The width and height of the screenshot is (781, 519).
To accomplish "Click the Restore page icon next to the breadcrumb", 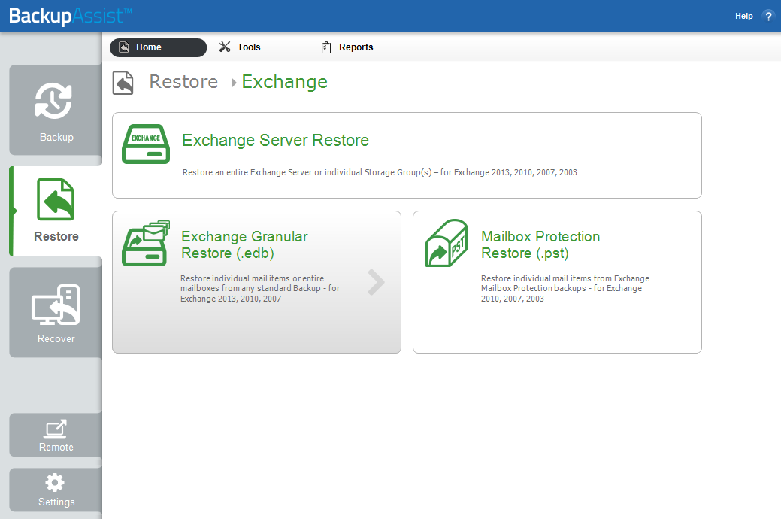I will [x=123, y=83].
